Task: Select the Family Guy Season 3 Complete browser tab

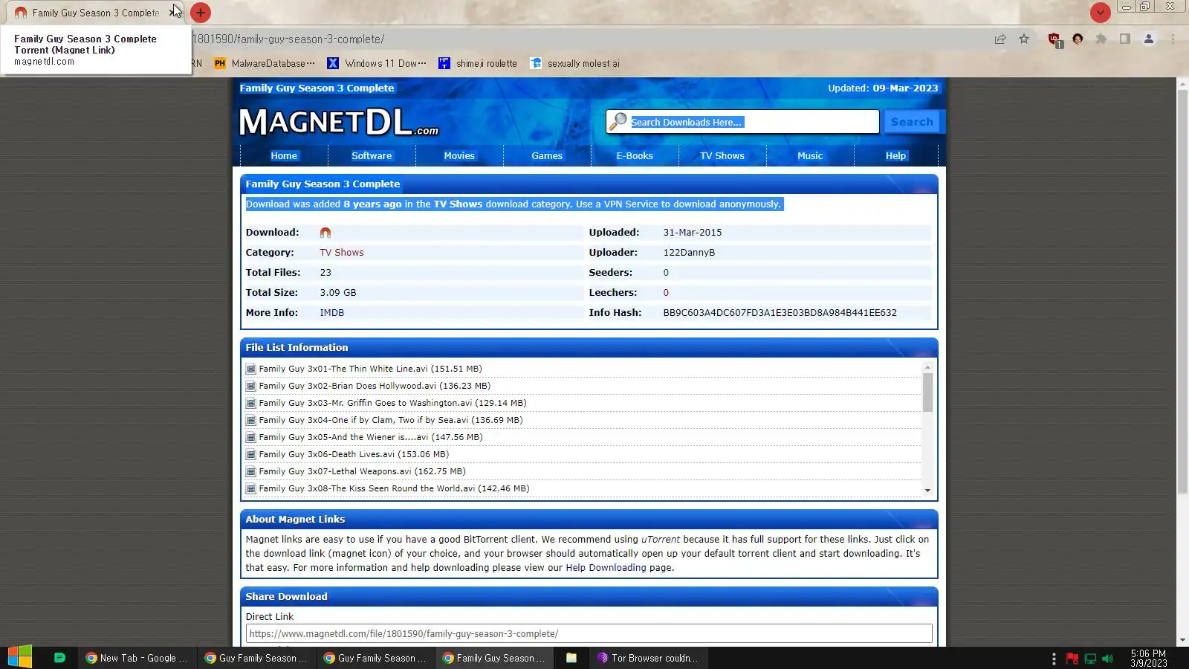Action: (95, 13)
